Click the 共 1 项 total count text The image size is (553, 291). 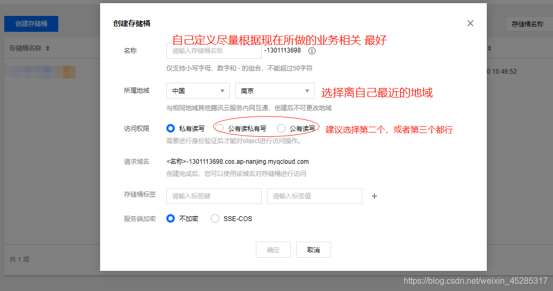click(x=20, y=259)
